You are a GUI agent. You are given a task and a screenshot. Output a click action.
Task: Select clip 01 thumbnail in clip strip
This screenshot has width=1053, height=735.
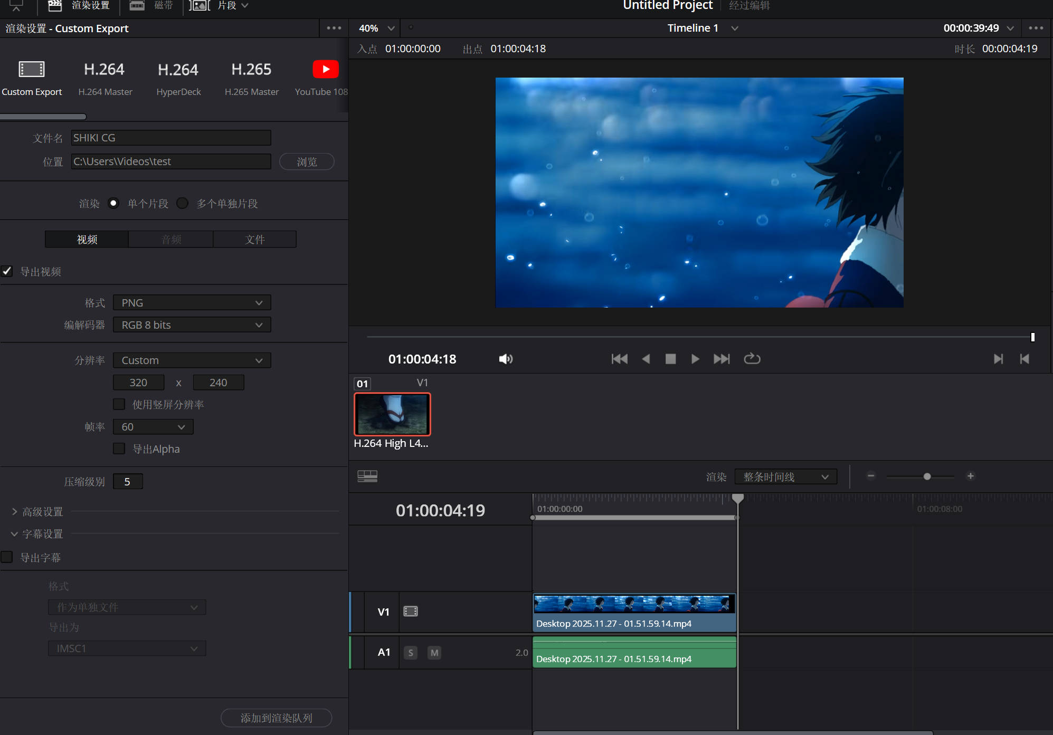pos(392,414)
